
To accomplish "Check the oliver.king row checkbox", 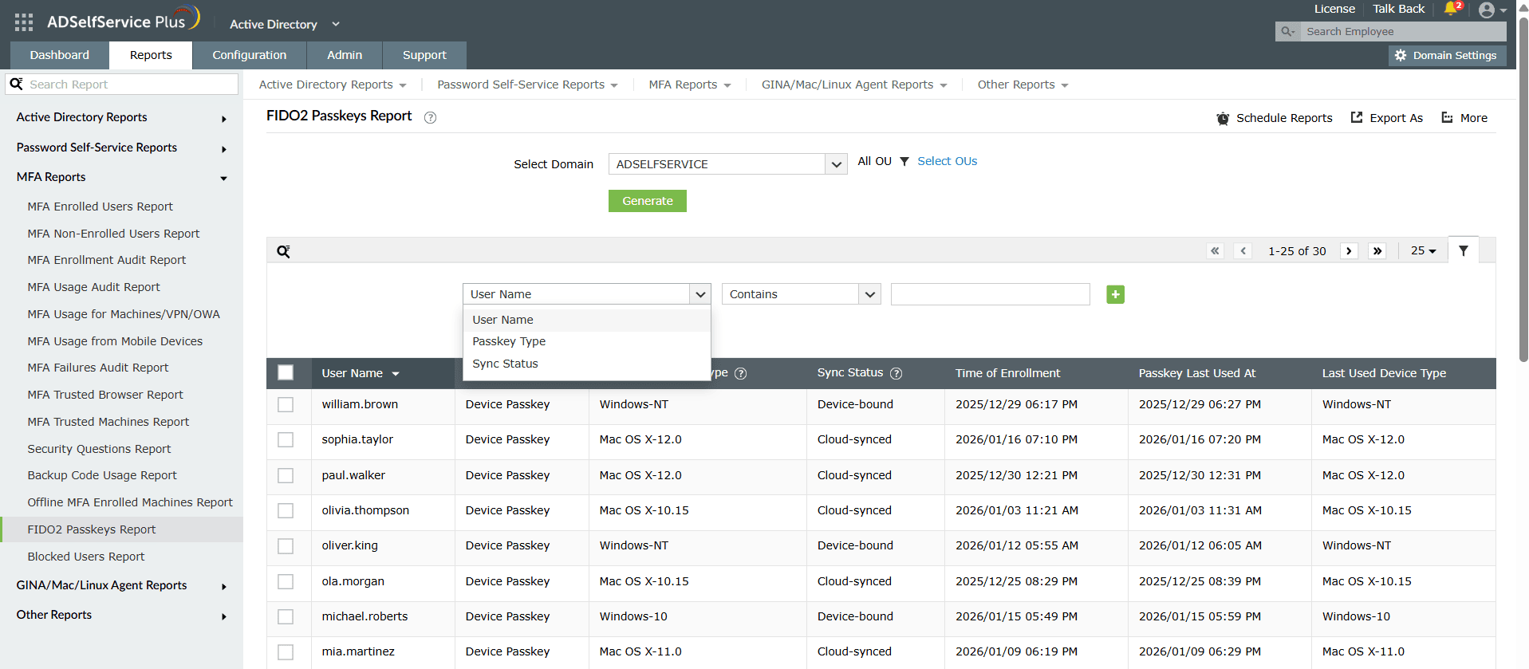I will point(286,546).
